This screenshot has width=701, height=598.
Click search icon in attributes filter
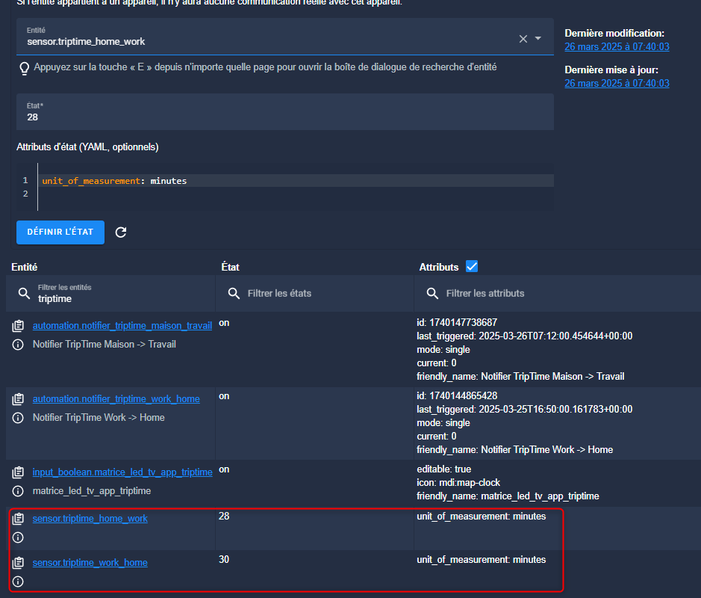tap(432, 294)
